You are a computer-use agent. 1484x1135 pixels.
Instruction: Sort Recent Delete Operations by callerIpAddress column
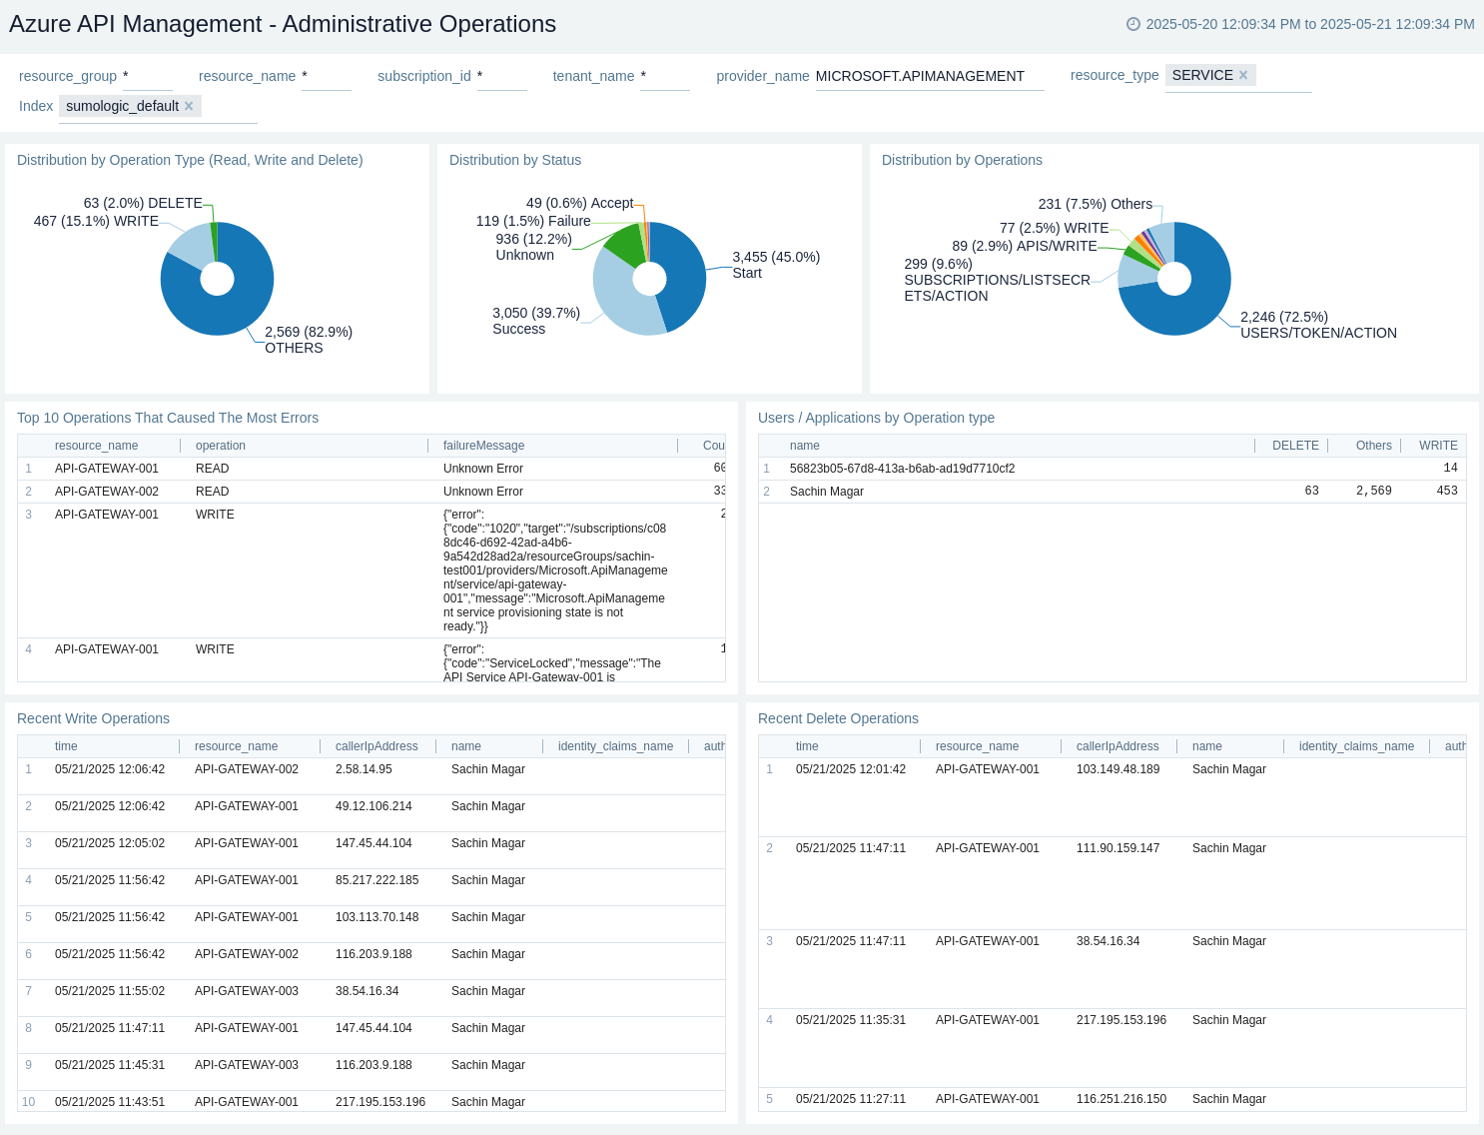coord(1117,746)
